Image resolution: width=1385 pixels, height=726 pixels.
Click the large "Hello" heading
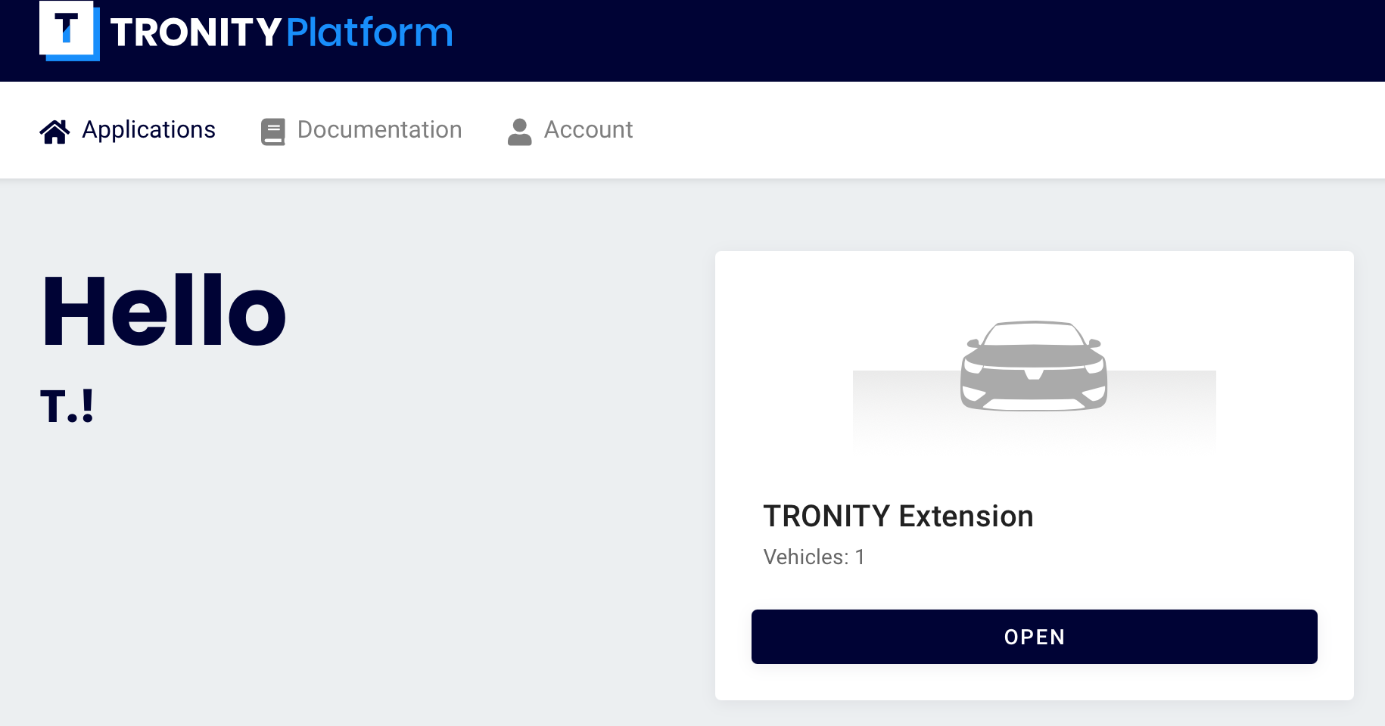[x=164, y=311]
